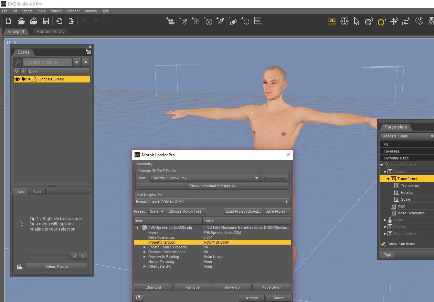Open the Create menu
This screenshot has height=302, width=434.
pyautogui.click(x=27, y=11)
